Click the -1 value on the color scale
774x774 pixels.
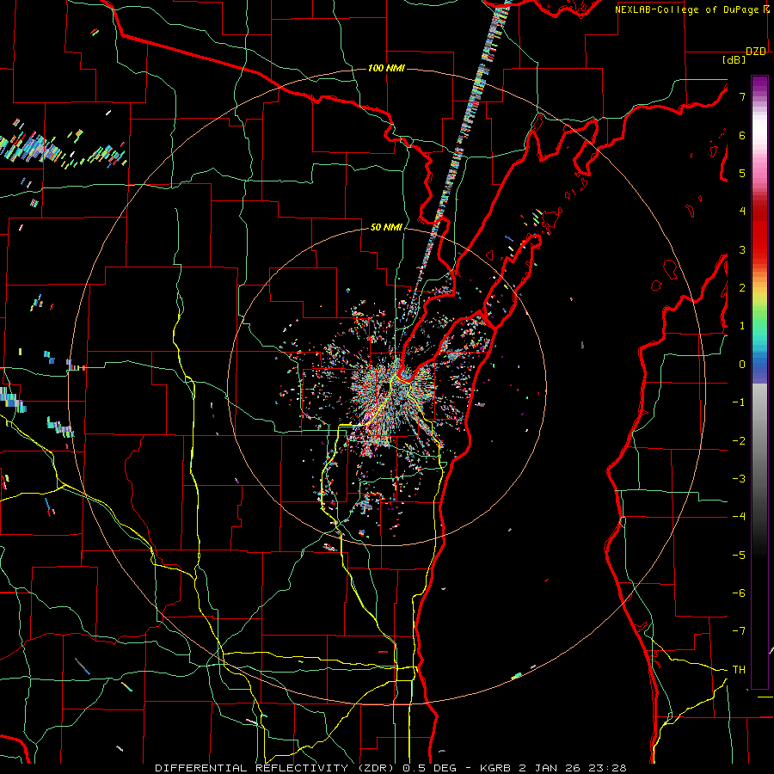(x=739, y=402)
